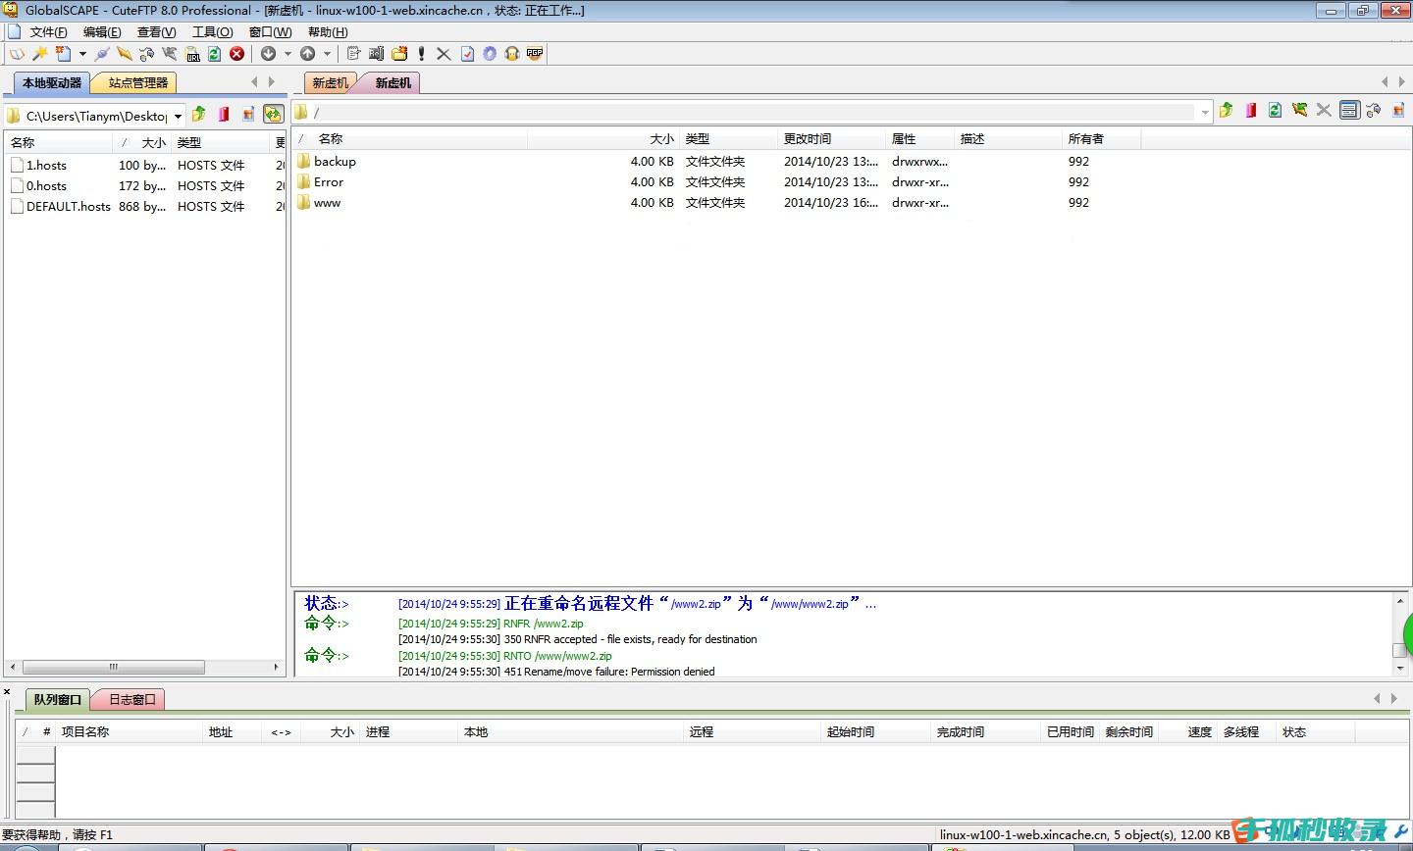
Task: Switch to the 日志窗口 tab
Action: click(131, 700)
